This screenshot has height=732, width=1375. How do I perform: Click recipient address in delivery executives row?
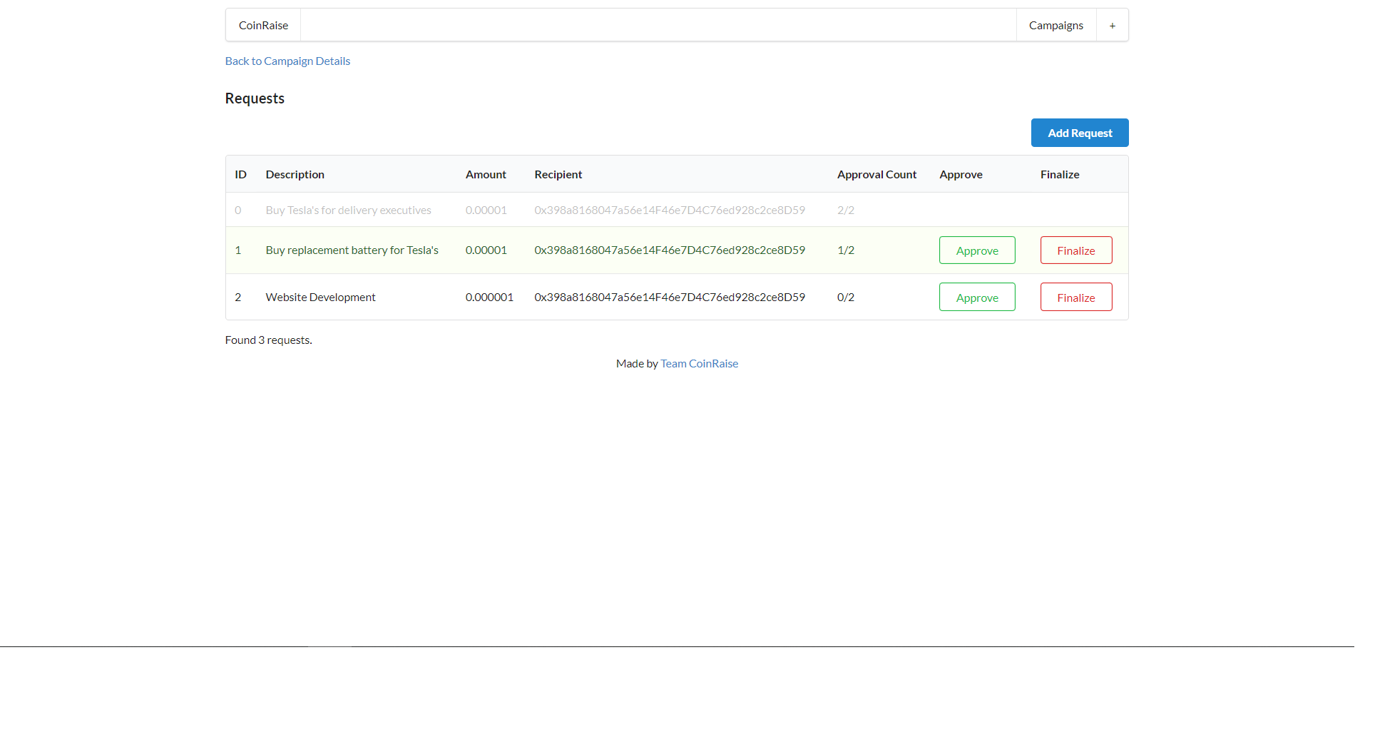pyautogui.click(x=670, y=210)
